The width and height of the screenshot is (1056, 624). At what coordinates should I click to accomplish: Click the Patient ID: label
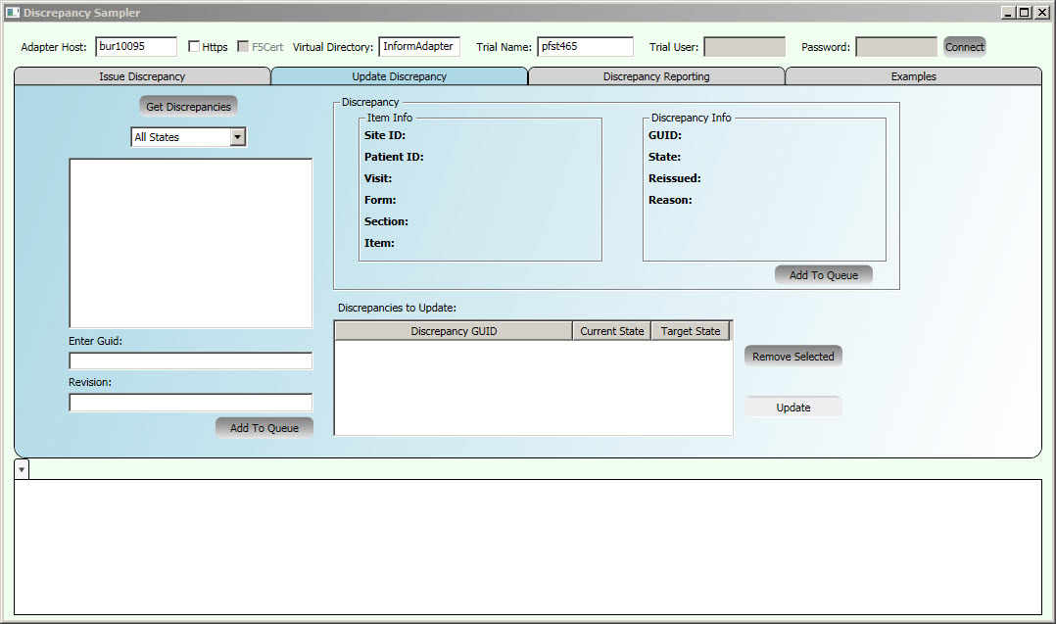point(394,157)
